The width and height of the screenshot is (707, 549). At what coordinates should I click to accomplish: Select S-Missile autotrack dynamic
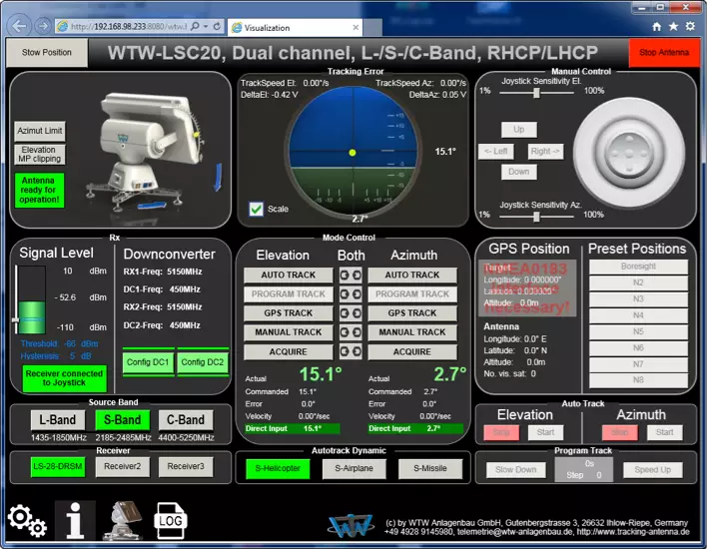pos(430,469)
